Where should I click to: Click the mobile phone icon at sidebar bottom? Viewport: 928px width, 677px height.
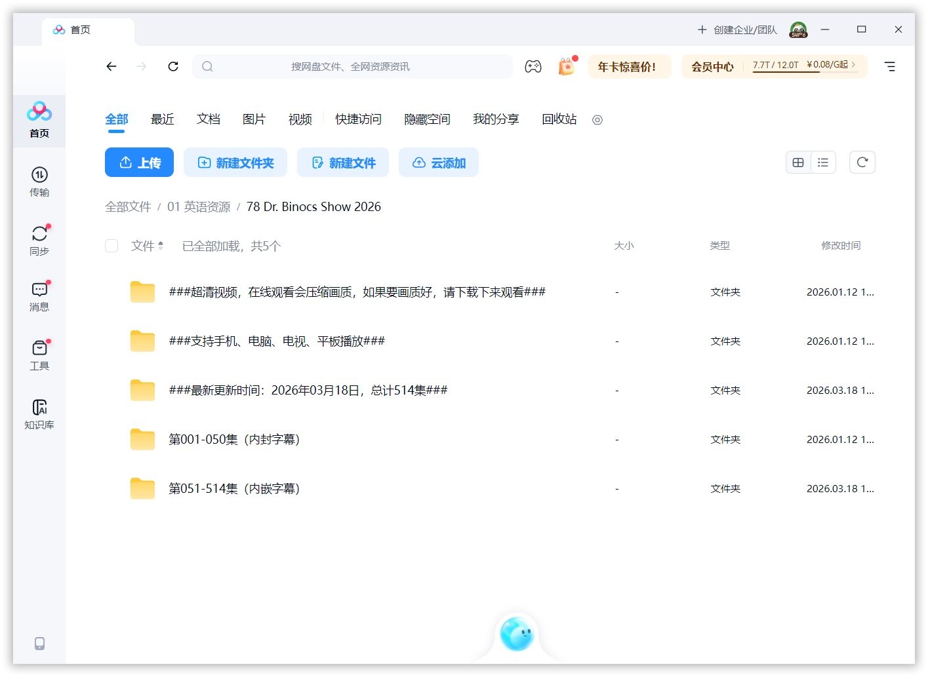click(39, 644)
